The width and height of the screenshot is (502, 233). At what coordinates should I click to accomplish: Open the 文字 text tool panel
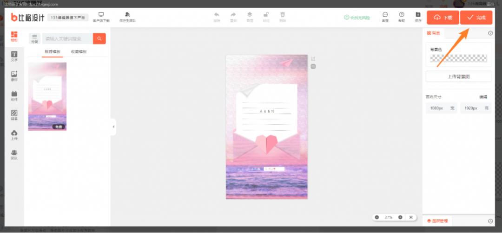point(14,57)
